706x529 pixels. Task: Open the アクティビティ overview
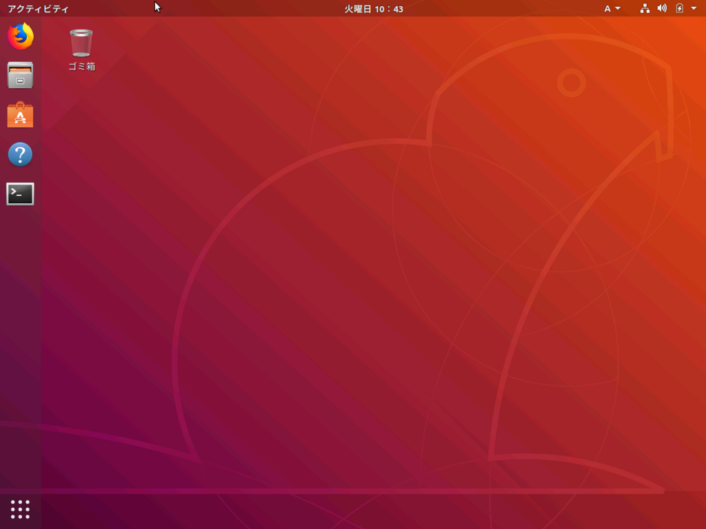(x=39, y=8)
